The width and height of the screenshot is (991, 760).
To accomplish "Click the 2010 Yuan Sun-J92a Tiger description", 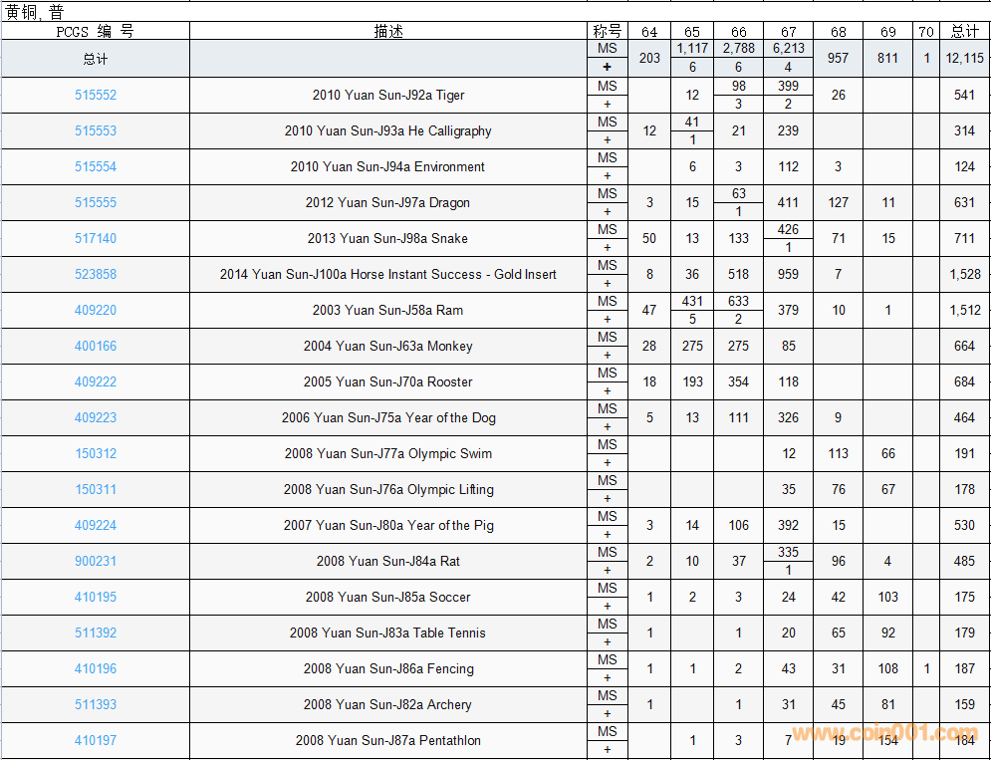I will point(388,96).
